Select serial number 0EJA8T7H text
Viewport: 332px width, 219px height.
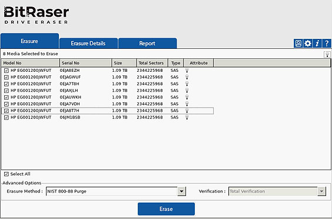[69, 111]
